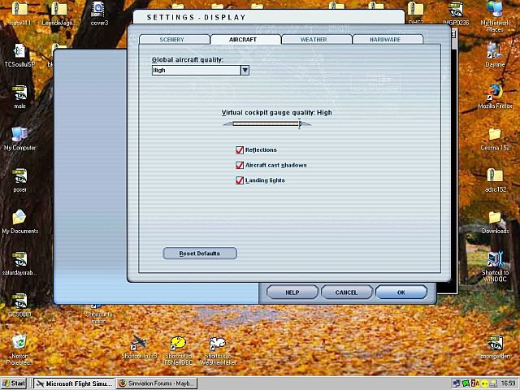
Task: Click the cockpit gauge quality slider thumb
Action: tap(300, 123)
